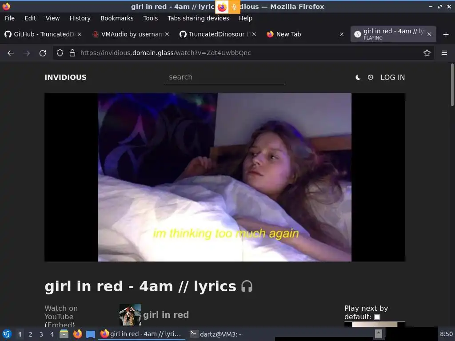
Task: Click girl in red channel avatar
Action: point(130,315)
